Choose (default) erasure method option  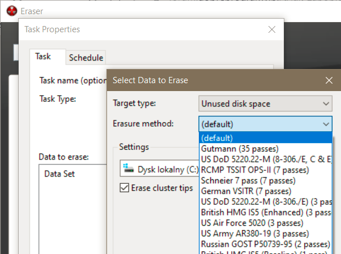[x=266, y=138]
